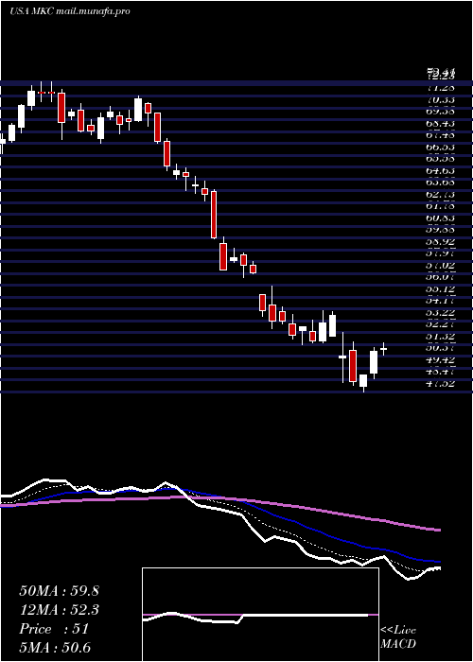Click the 49.42 price axis label
473x662 pixels.
tap(442, 360)
